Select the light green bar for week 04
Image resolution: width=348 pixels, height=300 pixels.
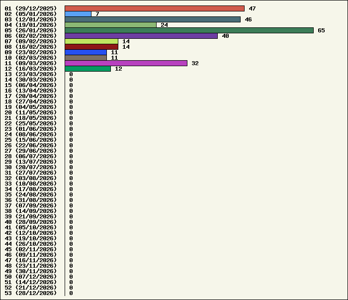[x=110, y=25]
